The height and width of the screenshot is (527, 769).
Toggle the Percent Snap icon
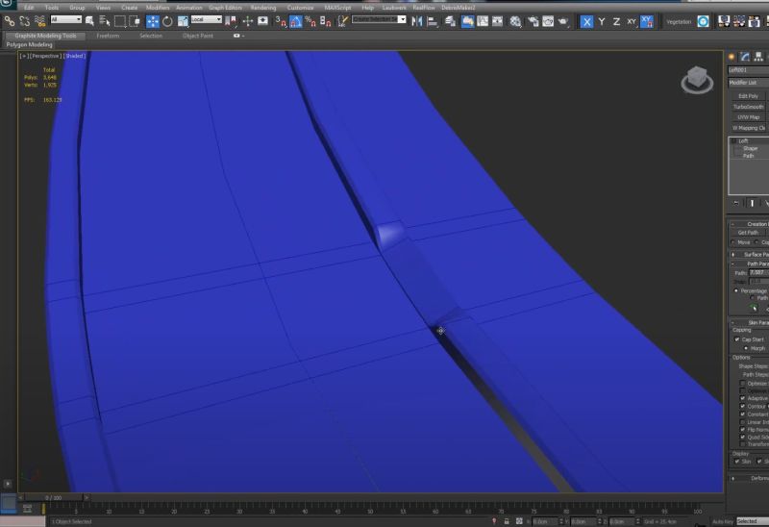[310, 21]
